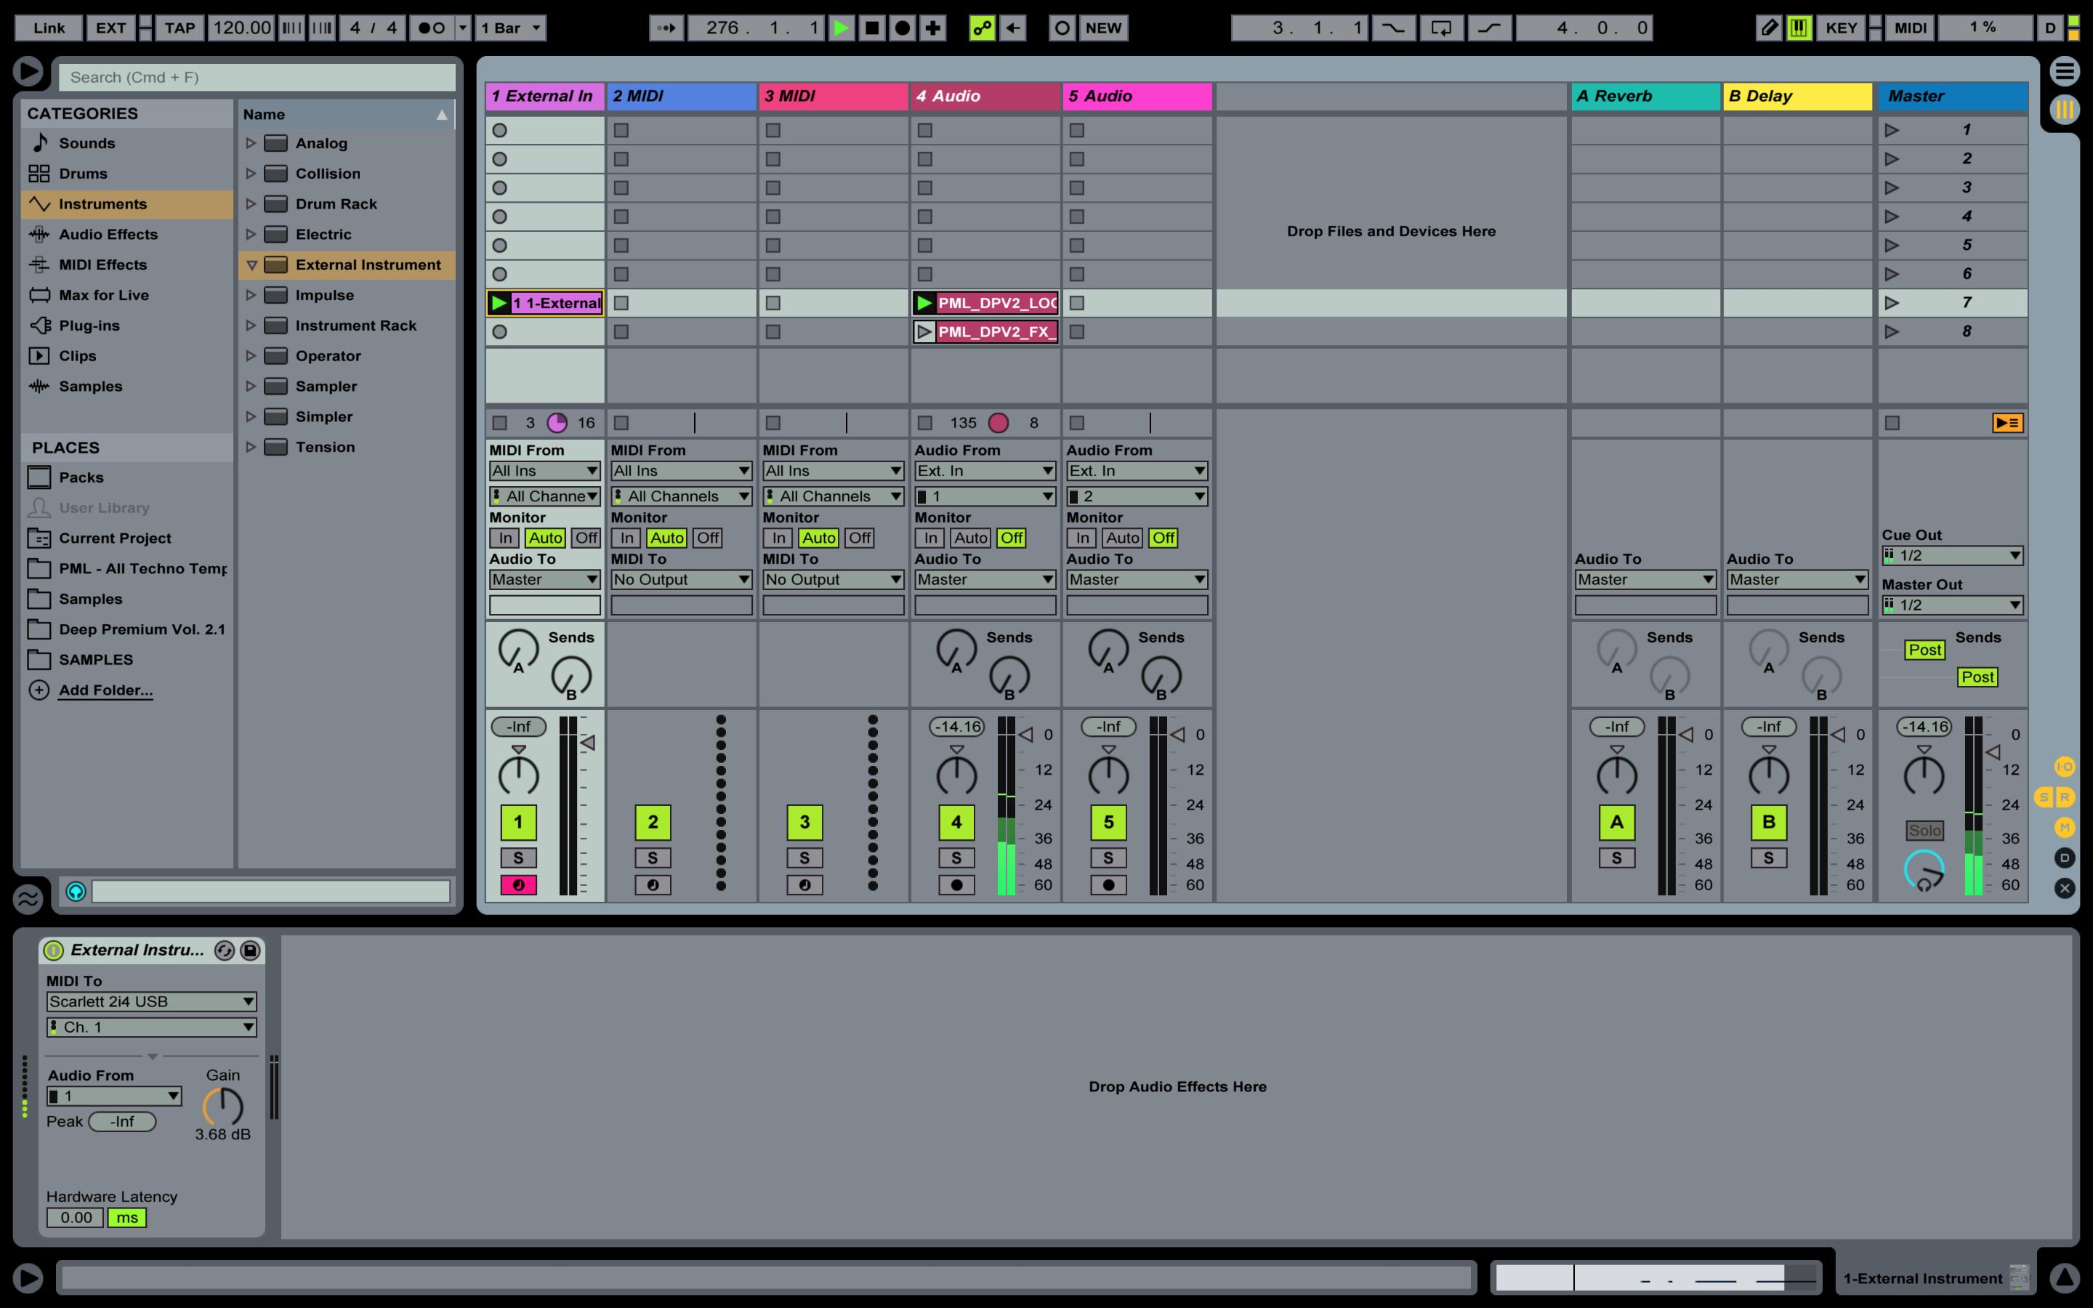Arm track 5 Audio for recording
2093x1308 pixels.
pyautogui.click(x=1108, y=884)
